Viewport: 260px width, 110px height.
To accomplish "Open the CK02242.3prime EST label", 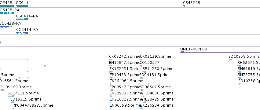I will (125, 57).
